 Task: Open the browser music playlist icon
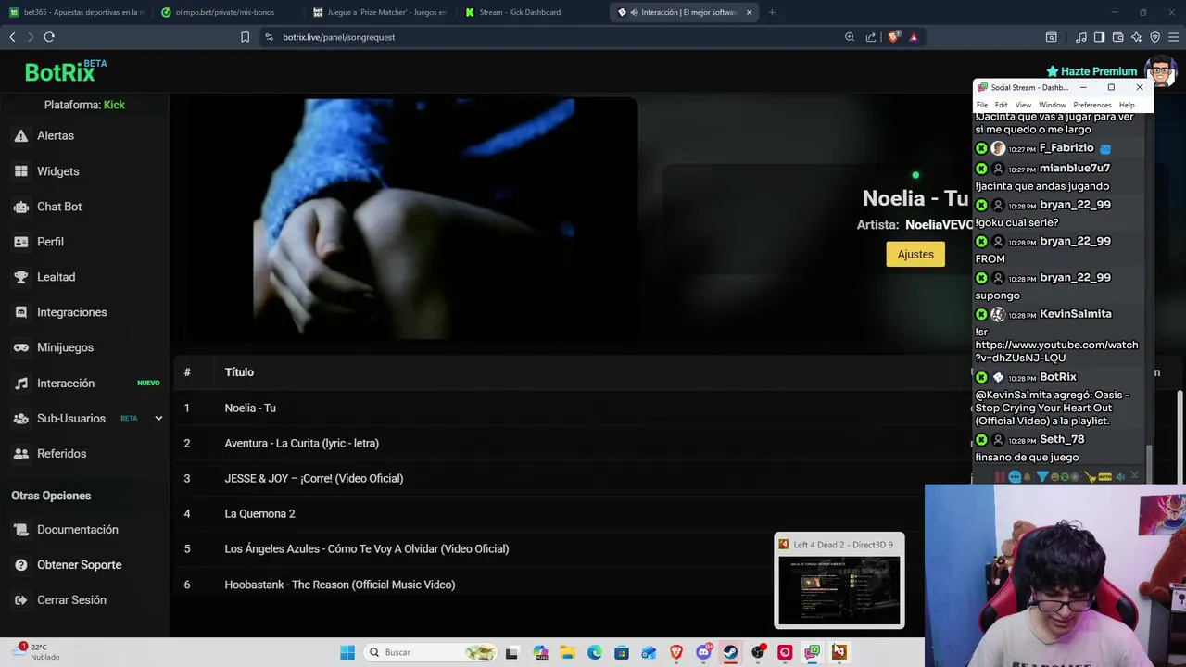point(1081,37)
